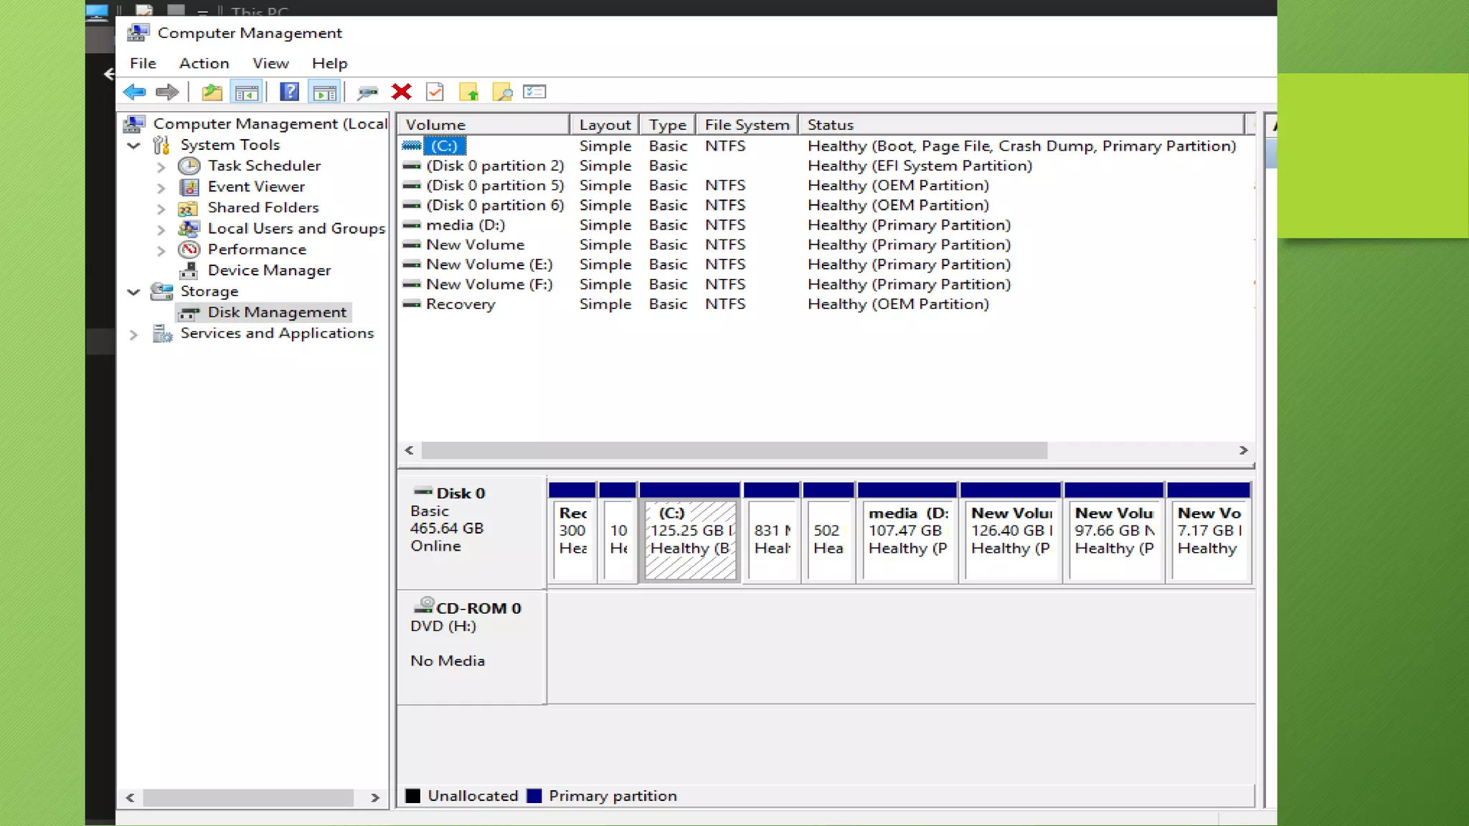The image size is (1469, 826).
Task: Sort by Type column header
Action: click(x=668, y=125)
